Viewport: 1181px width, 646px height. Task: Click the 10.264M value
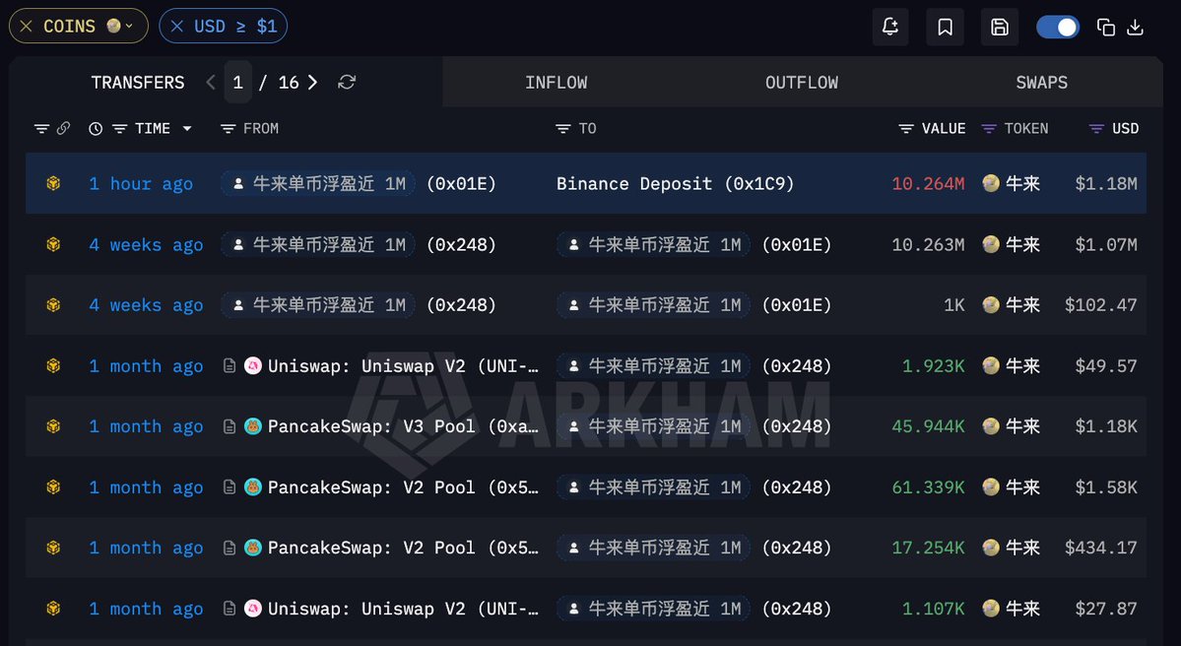point(928,184)
